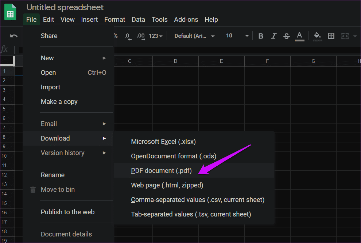
Task: Select Make a copy
Action: [x=68, y=102]
